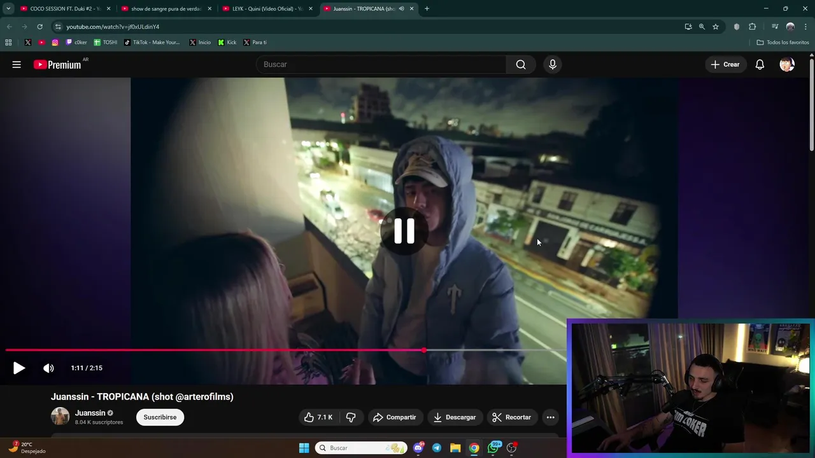Open the Juanssin channel name link

pyautogui.click(x=90, y=413)
